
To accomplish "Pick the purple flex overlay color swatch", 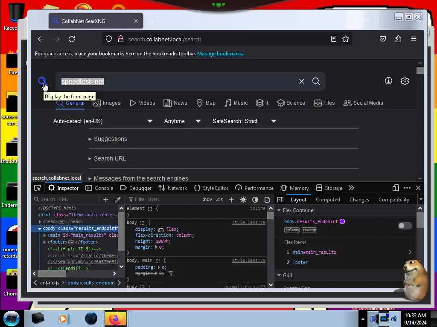I will pos(342,221).
